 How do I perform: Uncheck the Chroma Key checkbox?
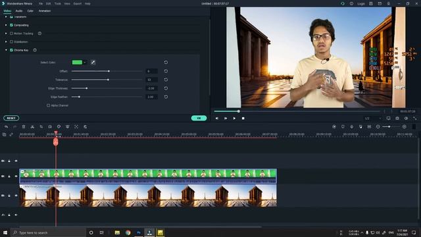coord(11,50)
